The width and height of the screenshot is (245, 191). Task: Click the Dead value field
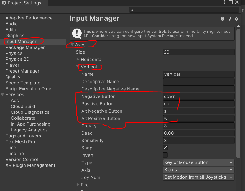point(199,133)
